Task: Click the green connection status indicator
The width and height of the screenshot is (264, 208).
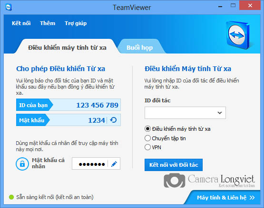Action: click(11, 197)
